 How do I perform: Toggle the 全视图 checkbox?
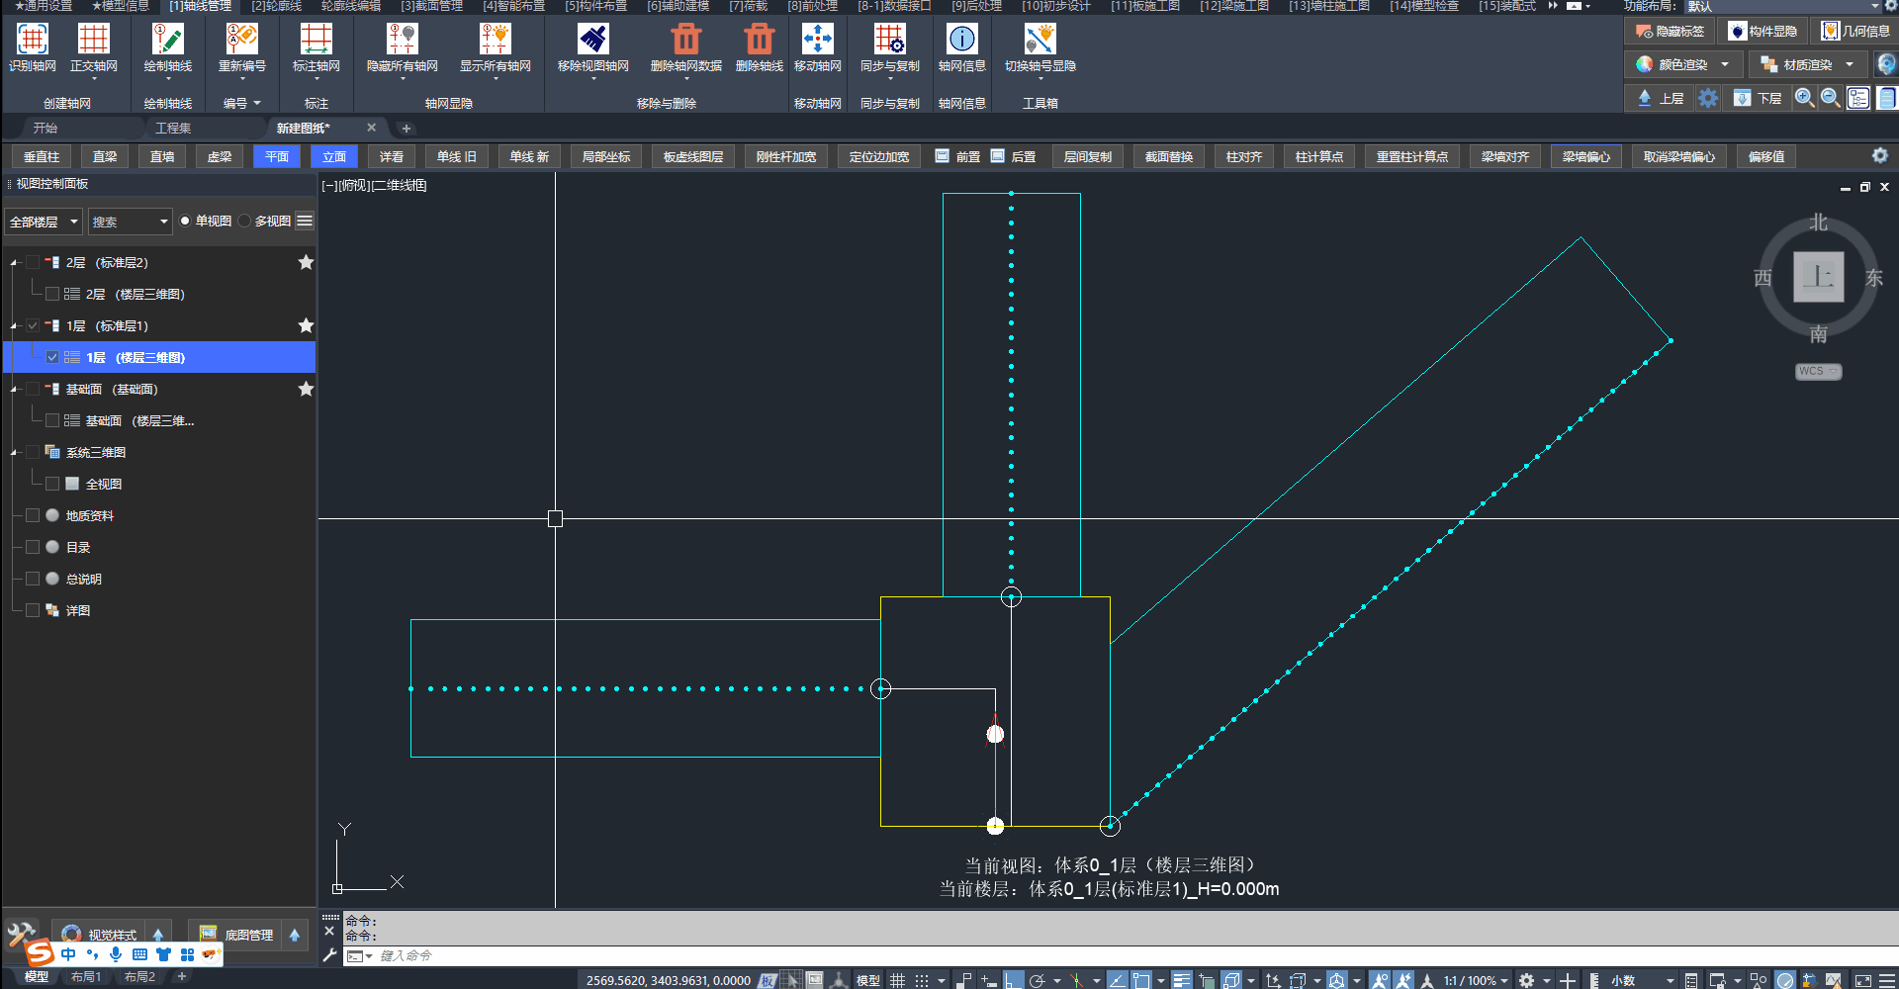[52, 485]
